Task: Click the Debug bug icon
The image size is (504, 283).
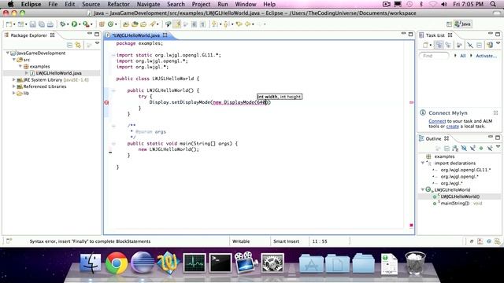Action: 63,24
